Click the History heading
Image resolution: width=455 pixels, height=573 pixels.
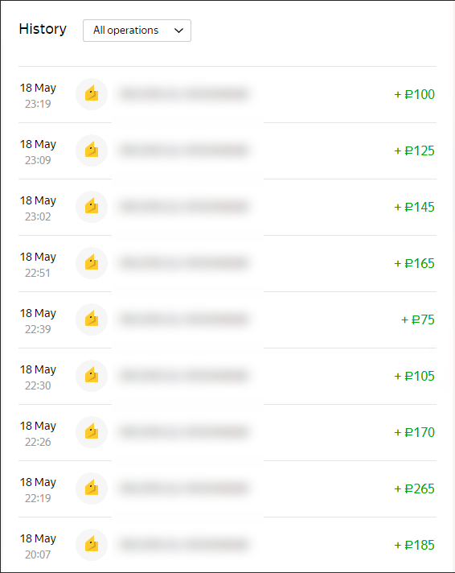(43, 29)
